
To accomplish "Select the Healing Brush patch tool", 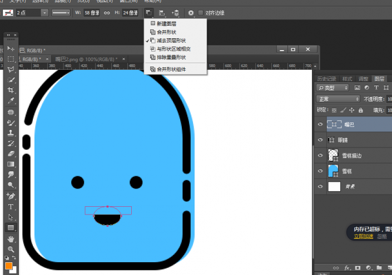I will coord(11,112).
